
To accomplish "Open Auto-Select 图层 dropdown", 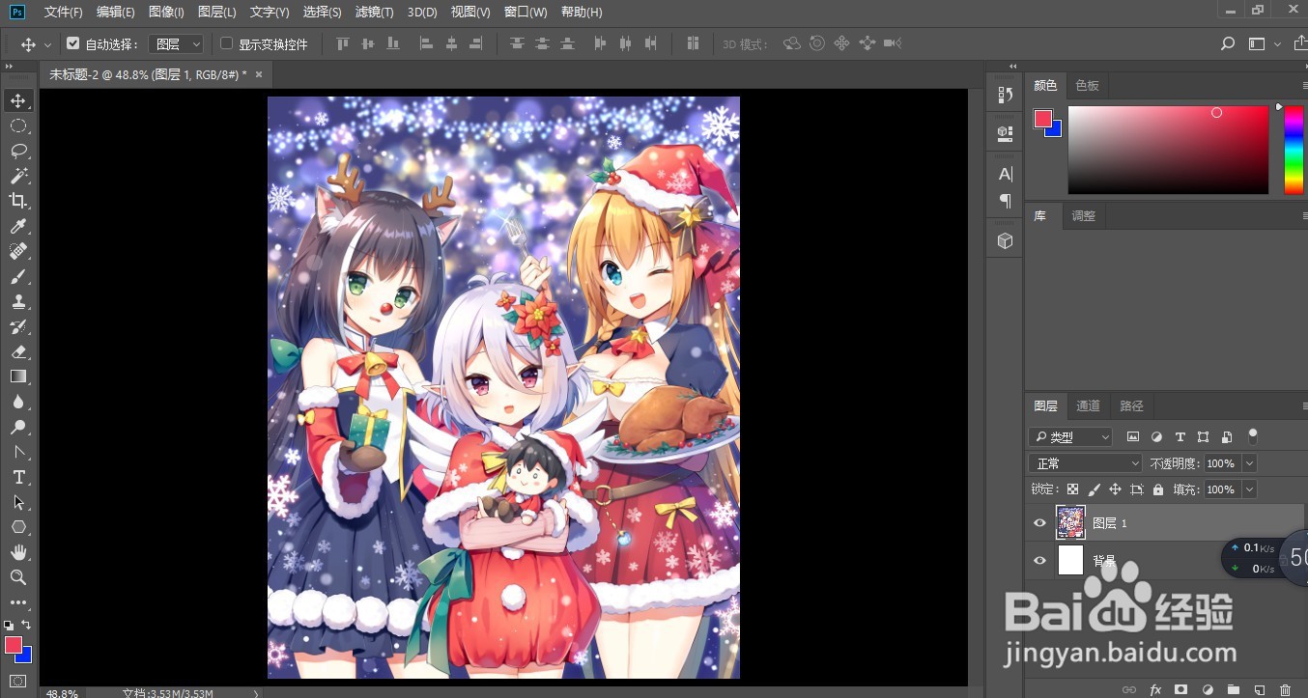I will pyautogui.click(x=176, y=43).
